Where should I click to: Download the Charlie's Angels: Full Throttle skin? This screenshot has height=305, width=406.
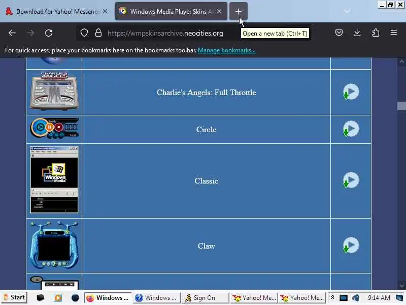coord(351,91)
